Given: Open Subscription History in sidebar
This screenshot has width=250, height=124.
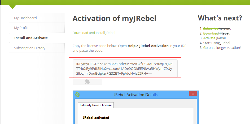Looking at the screenshot, I should point(30,48).
